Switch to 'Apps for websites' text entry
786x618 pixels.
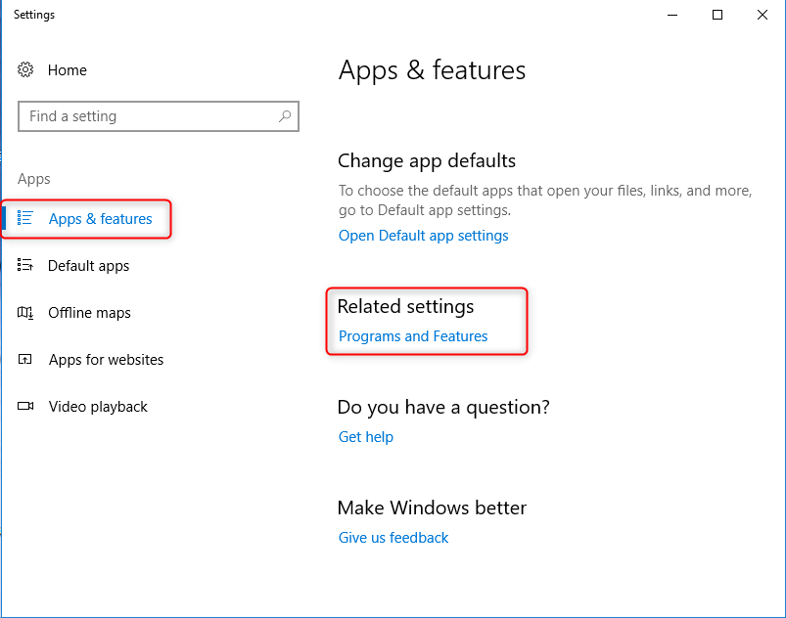pyautogui.click(x=106, y=360)
